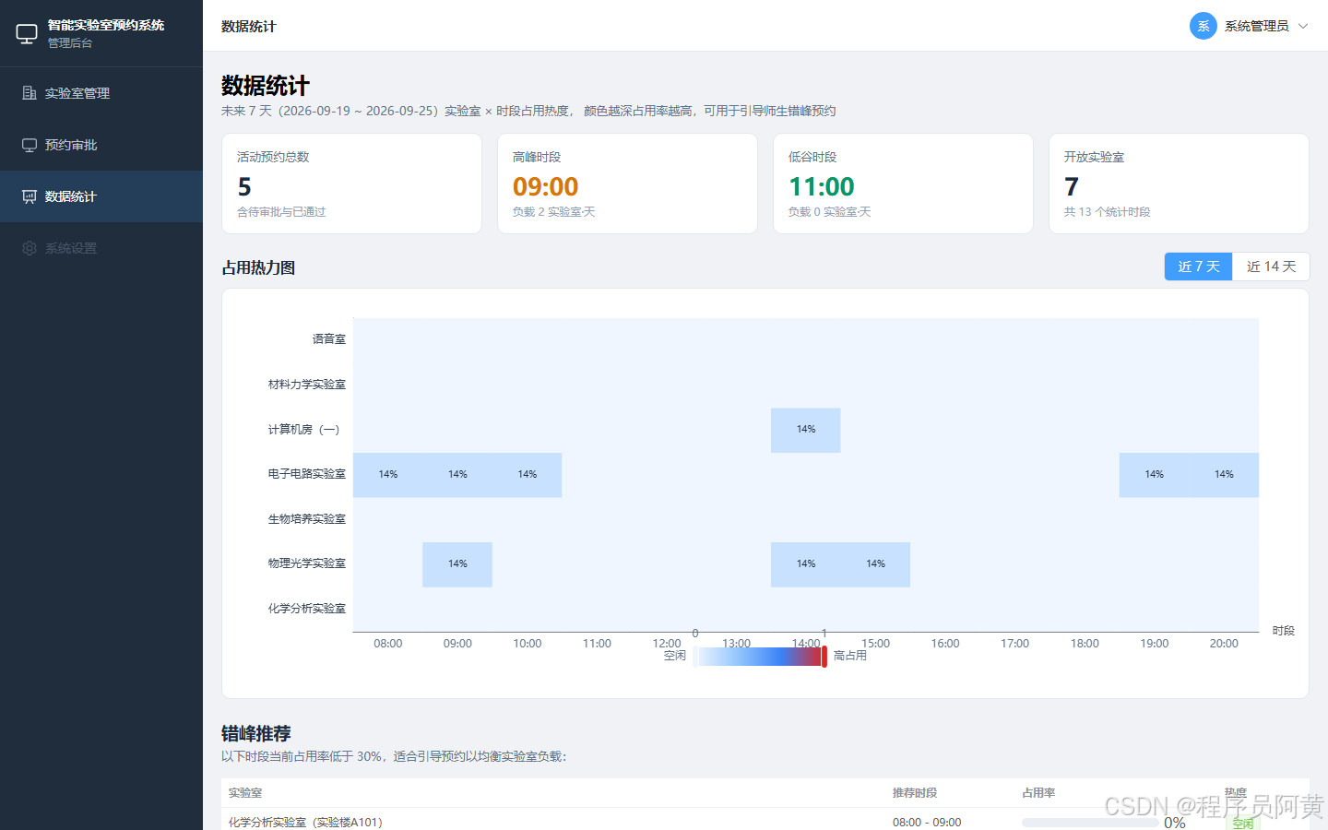1328x830 pixels.
Task: Click the 生物培养实验室 row label
Action: tap(307, 519)
